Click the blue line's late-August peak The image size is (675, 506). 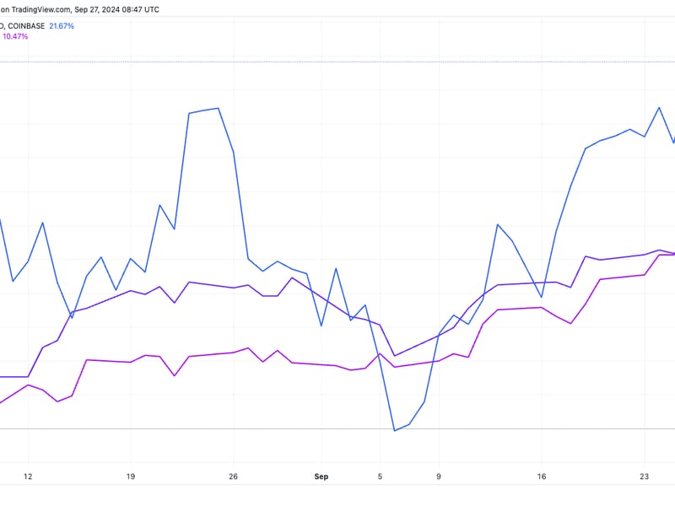pos(219,108)
